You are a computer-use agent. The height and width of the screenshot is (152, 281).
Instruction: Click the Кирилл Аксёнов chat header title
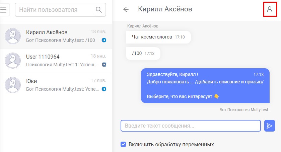(x=165, y=9)
